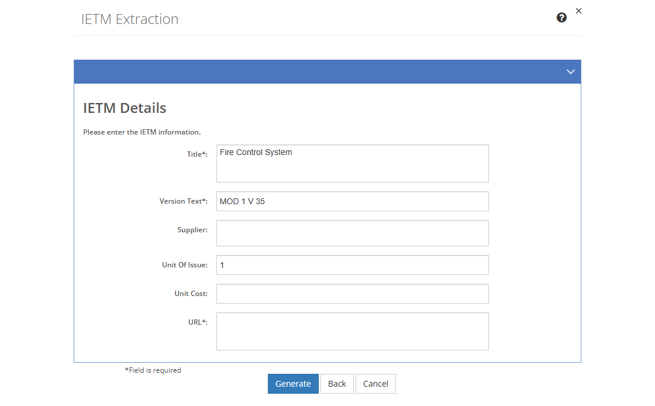Click Generate to create the IETM
655x406 pixels.
coord(293,383)
